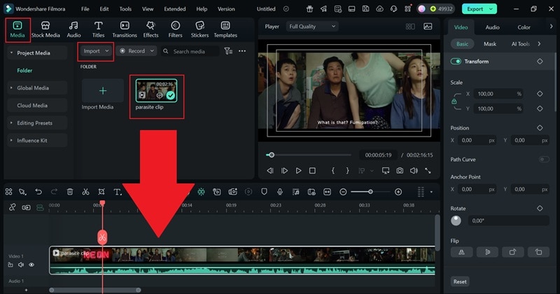Toggle the Scale aspect ratio lock
The image size is (560, 294).
pos(454,101)
